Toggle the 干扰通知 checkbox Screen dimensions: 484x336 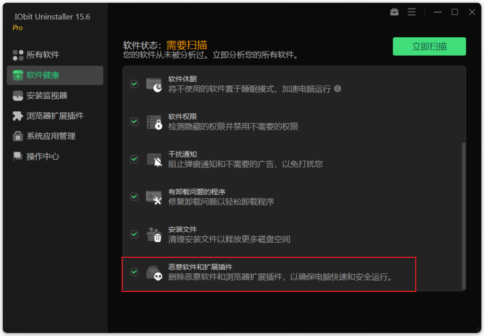point(134,159)
